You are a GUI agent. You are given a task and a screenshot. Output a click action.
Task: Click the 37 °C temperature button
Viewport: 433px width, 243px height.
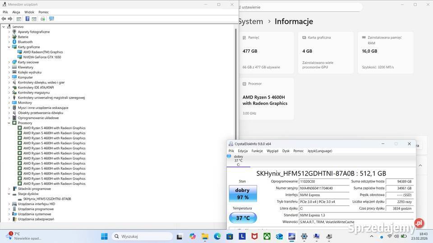tap(243, 218)
